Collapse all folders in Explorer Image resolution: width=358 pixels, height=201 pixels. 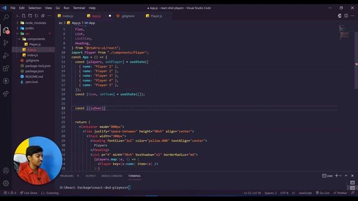coord(43,16)
